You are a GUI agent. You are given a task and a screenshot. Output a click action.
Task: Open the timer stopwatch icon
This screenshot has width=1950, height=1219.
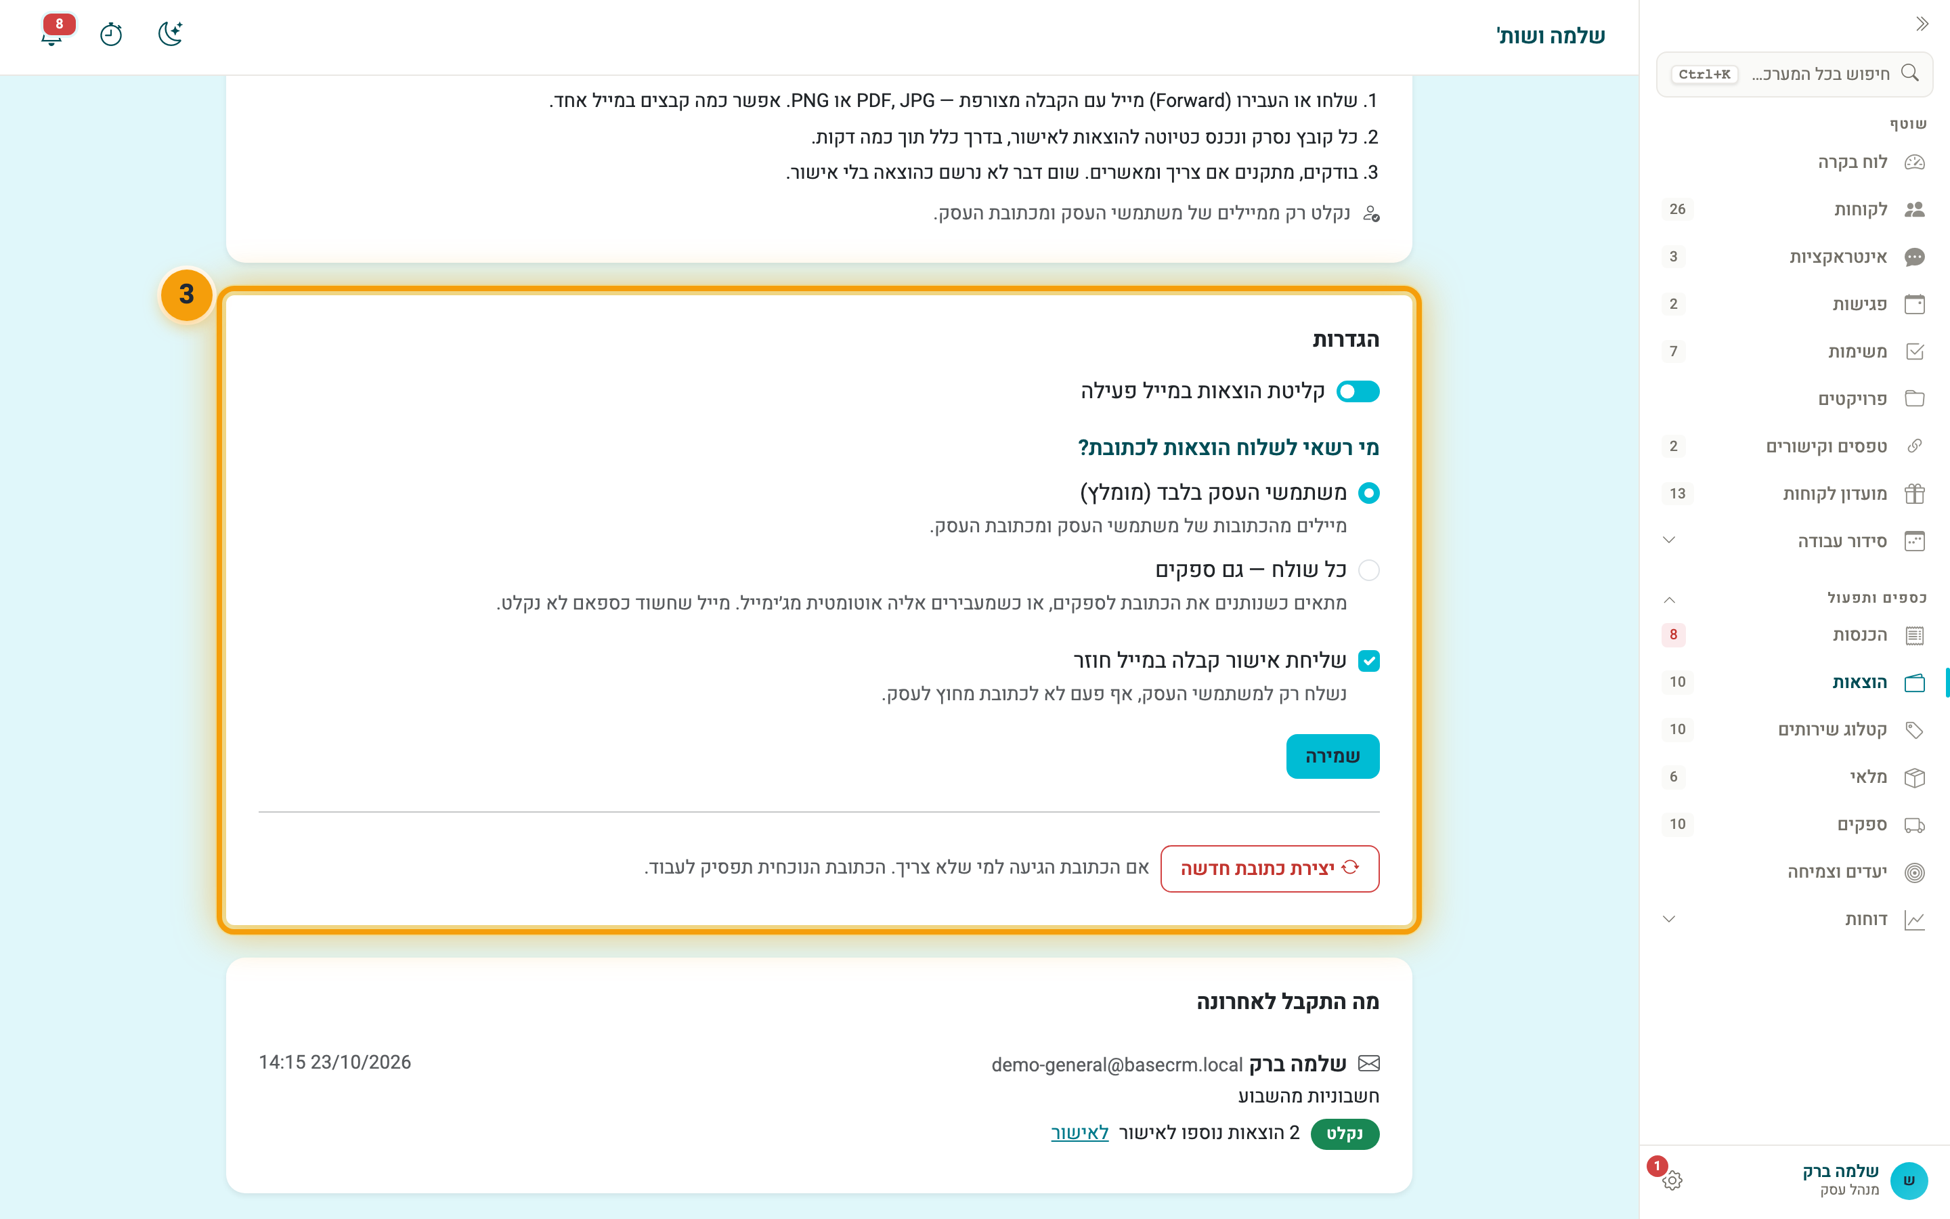click(111, 35)
